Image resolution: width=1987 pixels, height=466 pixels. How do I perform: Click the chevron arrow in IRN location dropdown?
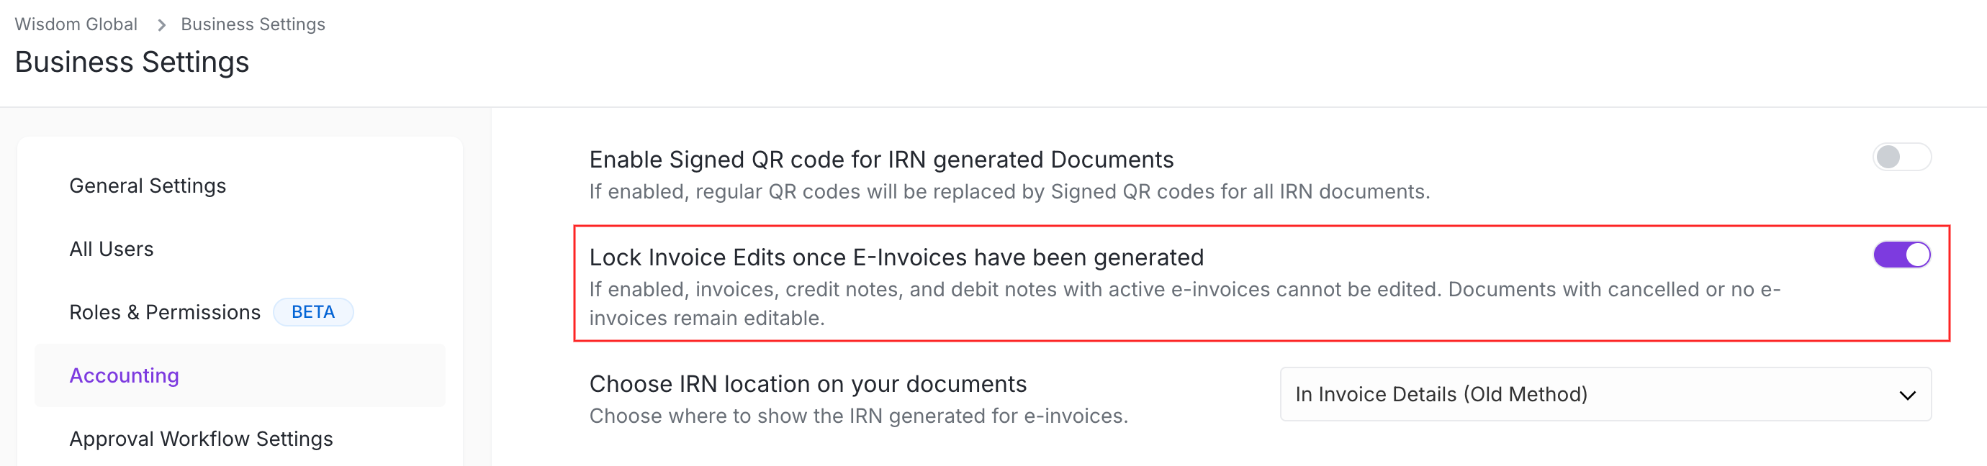tap(1907, 395)
